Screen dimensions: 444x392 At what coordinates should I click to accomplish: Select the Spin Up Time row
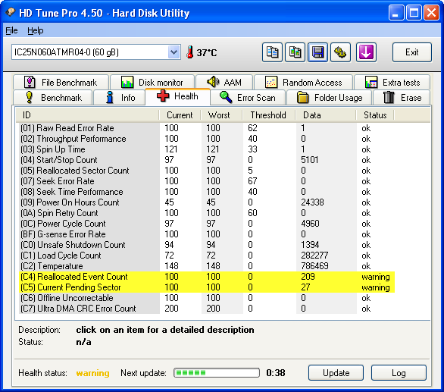(207, 149)
